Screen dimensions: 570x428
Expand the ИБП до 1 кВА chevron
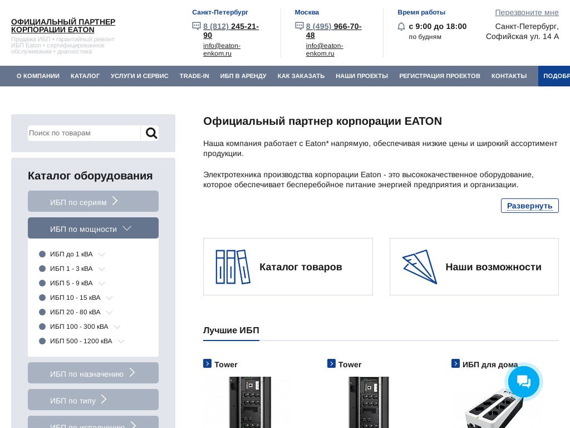102,254
